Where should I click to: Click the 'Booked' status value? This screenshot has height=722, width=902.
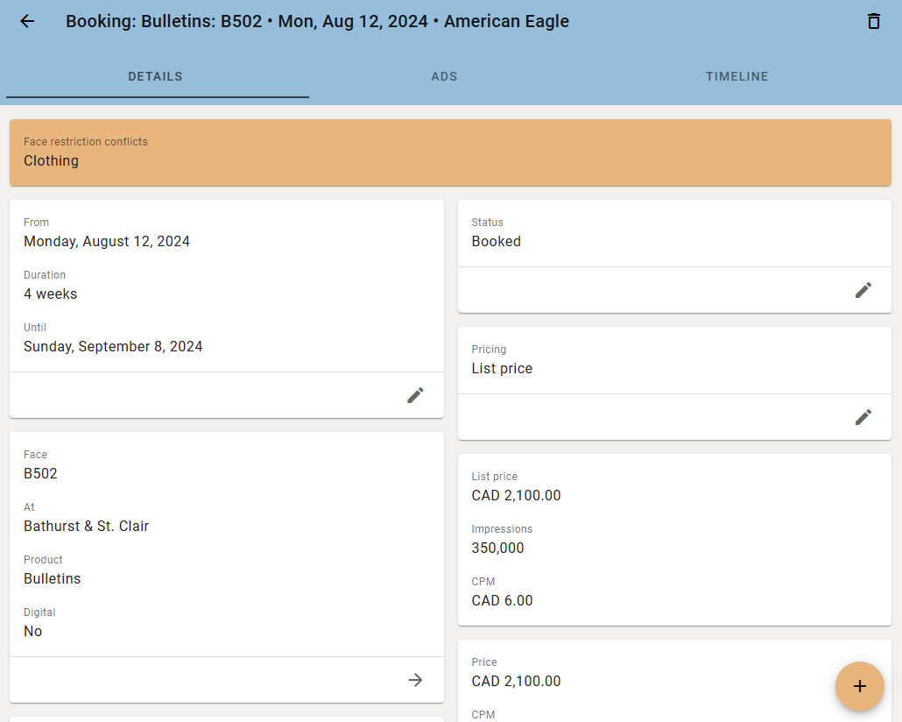[496, 241]
